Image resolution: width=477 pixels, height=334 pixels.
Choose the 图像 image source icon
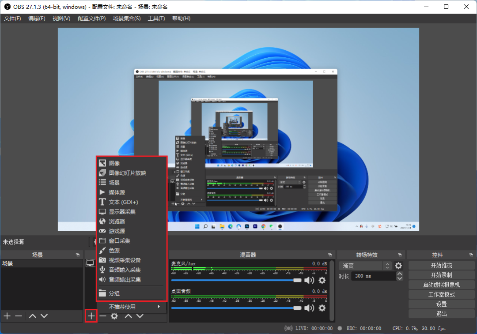pos(102,163)
